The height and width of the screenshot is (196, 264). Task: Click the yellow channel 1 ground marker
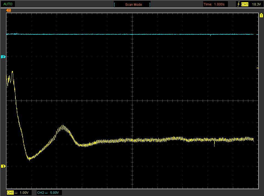tap(3, 166)
